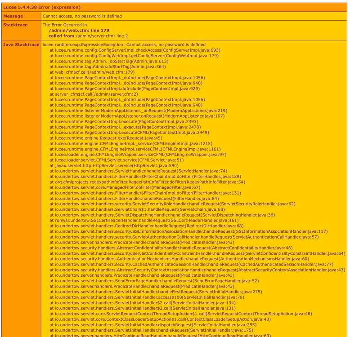Click the 'lucee.runtime.exp.ExpressionException' line

point(124,44)
